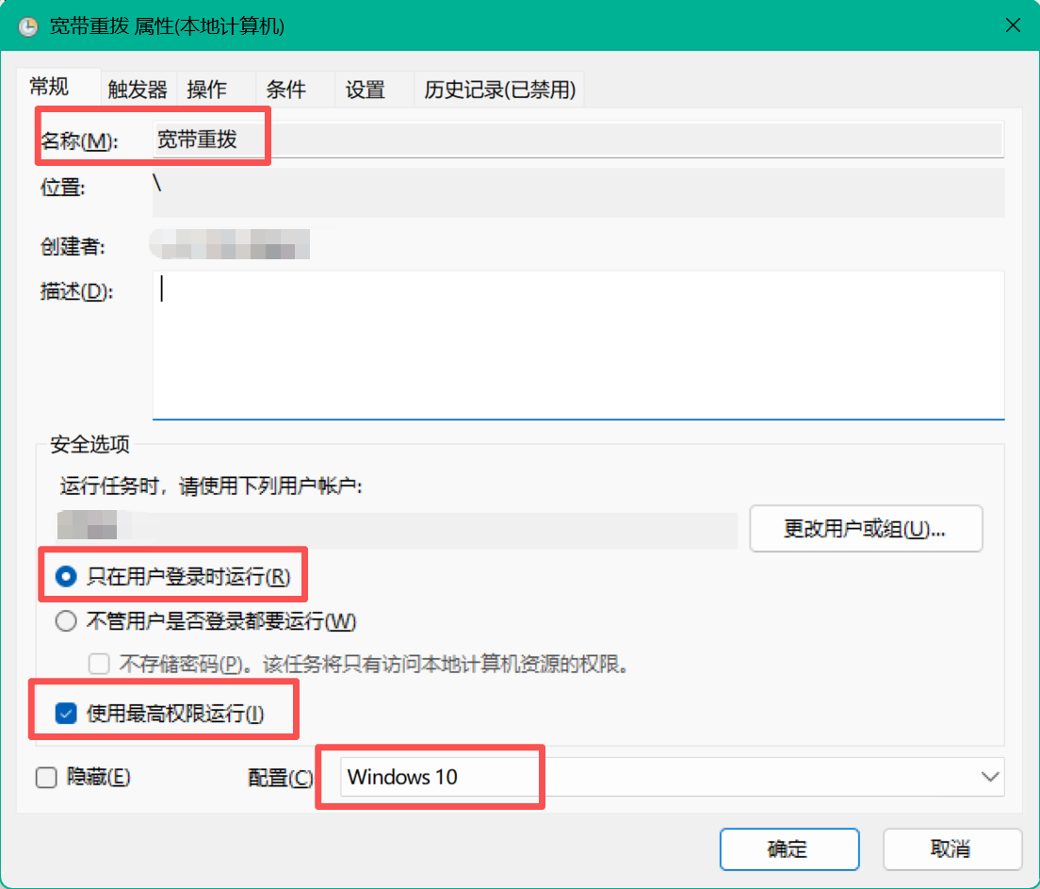Click the 位置 field showing a backslash
The width and height of the screenshot is (1040, 889).
(x=577, y=192)
